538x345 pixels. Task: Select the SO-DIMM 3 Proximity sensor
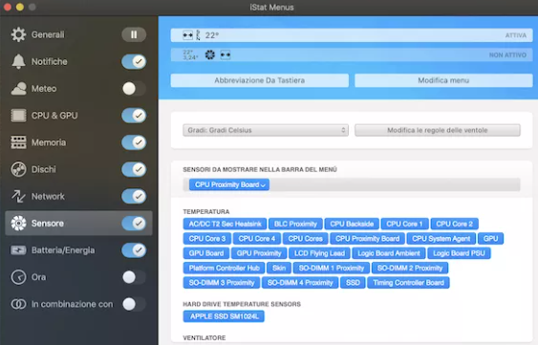222,283
